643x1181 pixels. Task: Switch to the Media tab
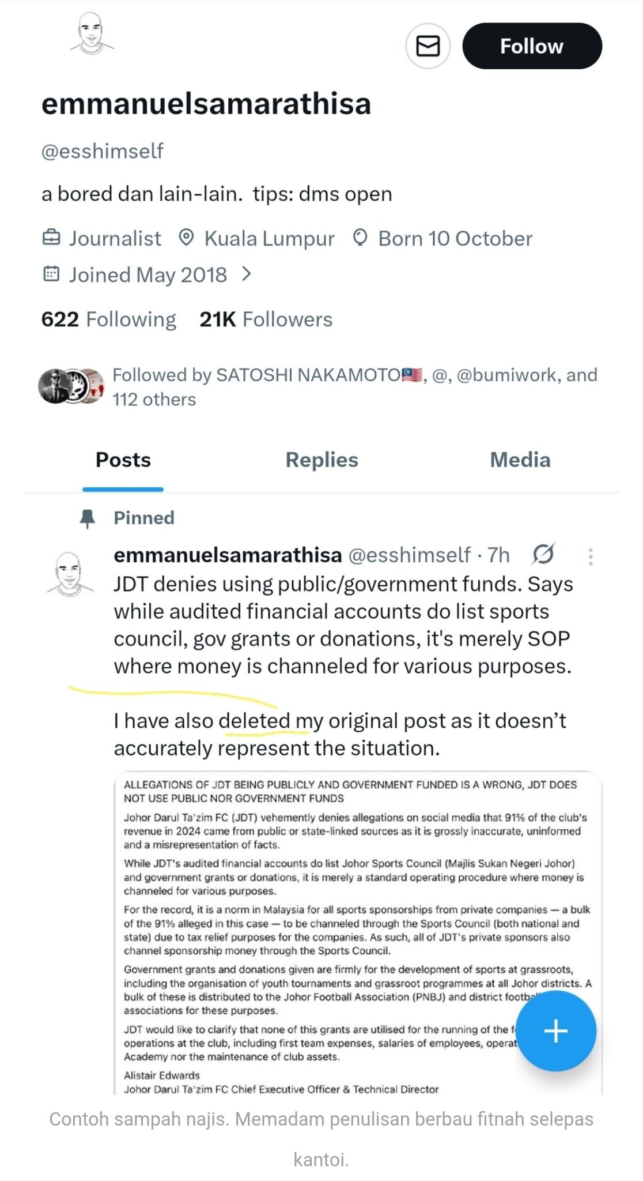click(520, 460)
